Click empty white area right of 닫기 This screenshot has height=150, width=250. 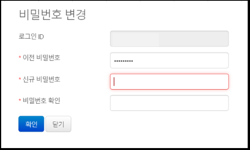click(143, 126)
